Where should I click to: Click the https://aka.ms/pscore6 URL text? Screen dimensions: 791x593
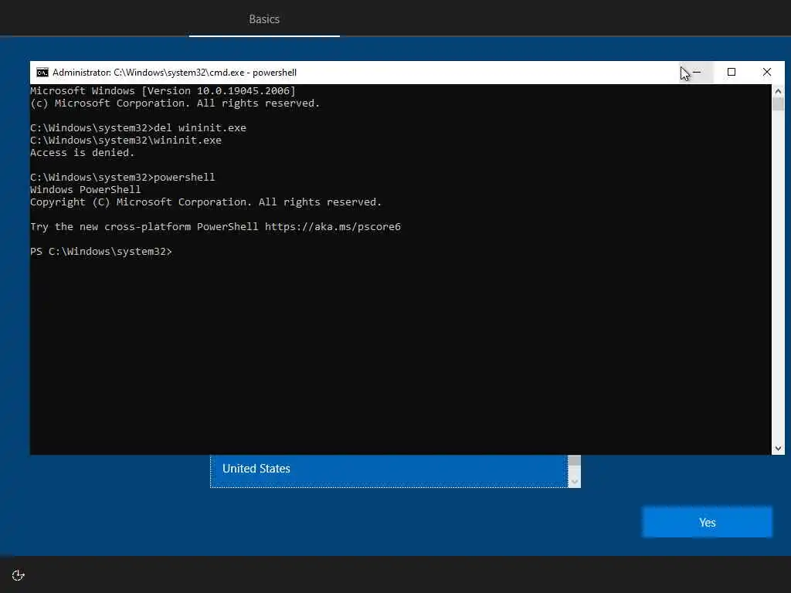coord(333,227)
